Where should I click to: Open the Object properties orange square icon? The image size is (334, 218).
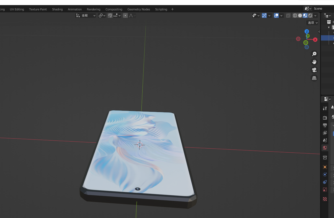325,167
